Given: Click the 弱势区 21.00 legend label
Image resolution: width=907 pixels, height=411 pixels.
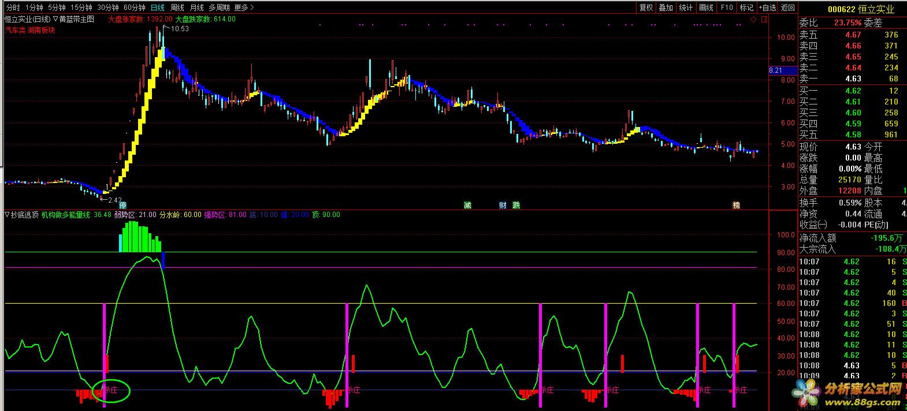Looking at the screenshot, I should point(135,215).
